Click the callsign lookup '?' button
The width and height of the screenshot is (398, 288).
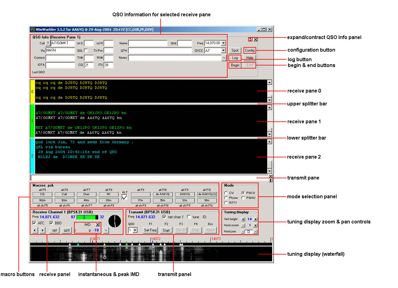click(x=48, y=43)
